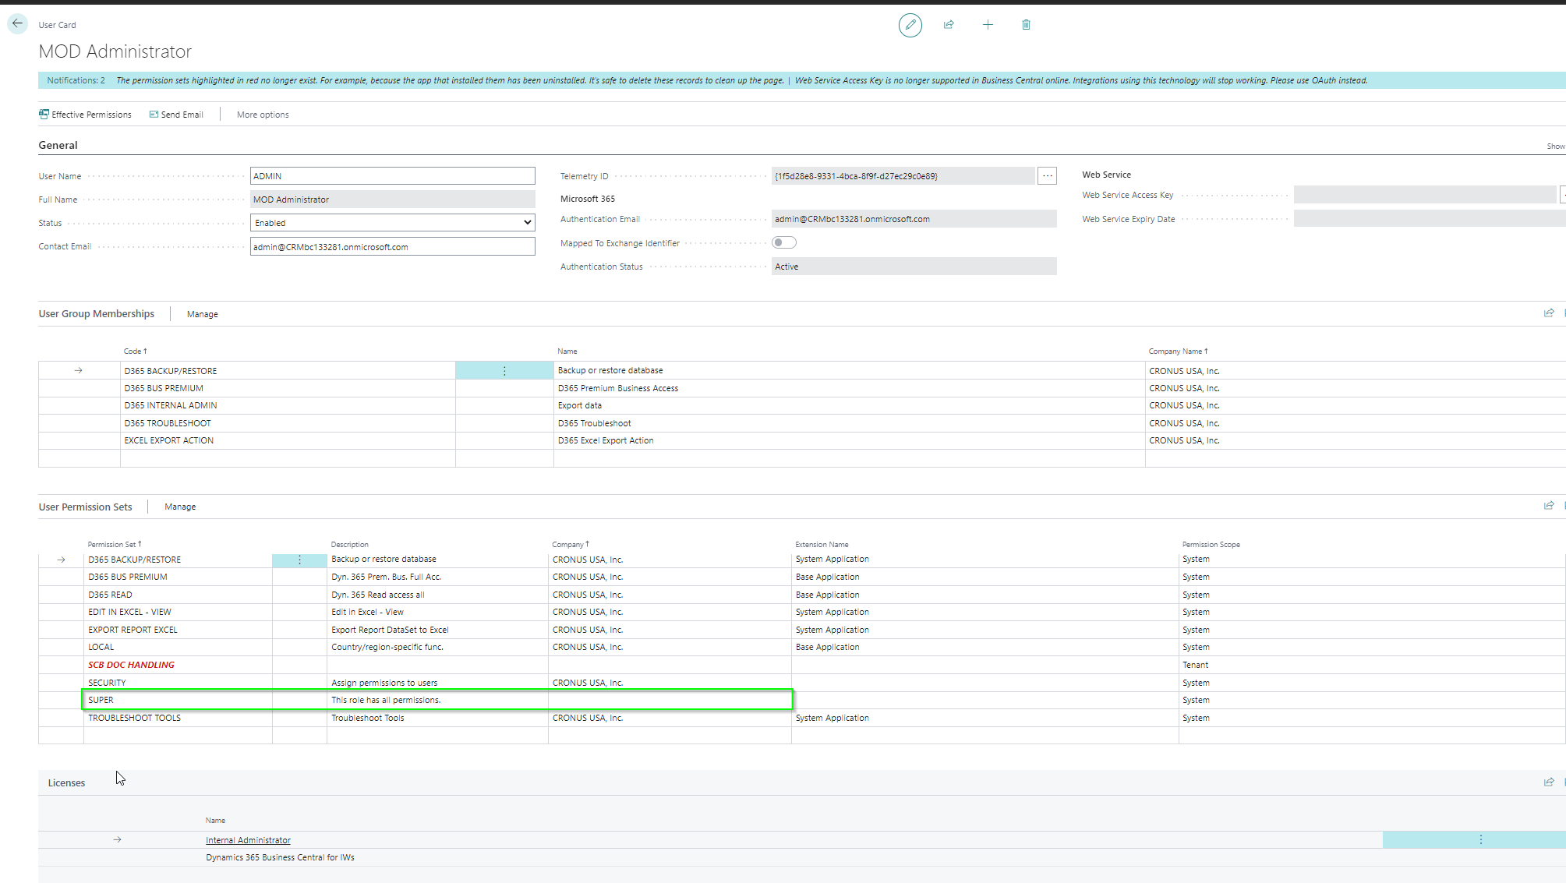
Task: Share the User Group Memberships list
Action: click(x=1549, y=313)
